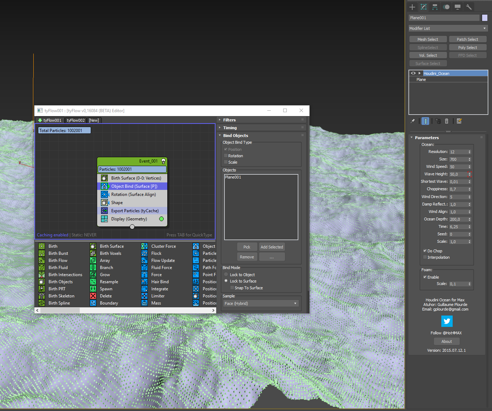Open the Hierarchy panel tab icon
The image size is (492, 411).
[x=435, y=7]
